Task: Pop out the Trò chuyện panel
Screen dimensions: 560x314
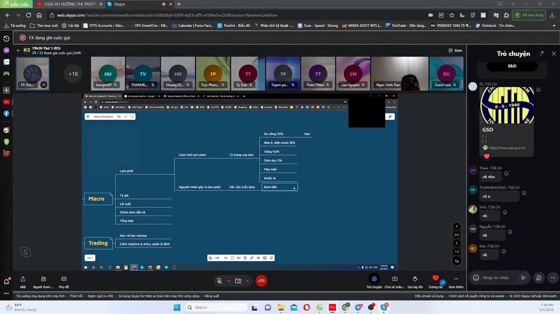Action: coord(542,54)
